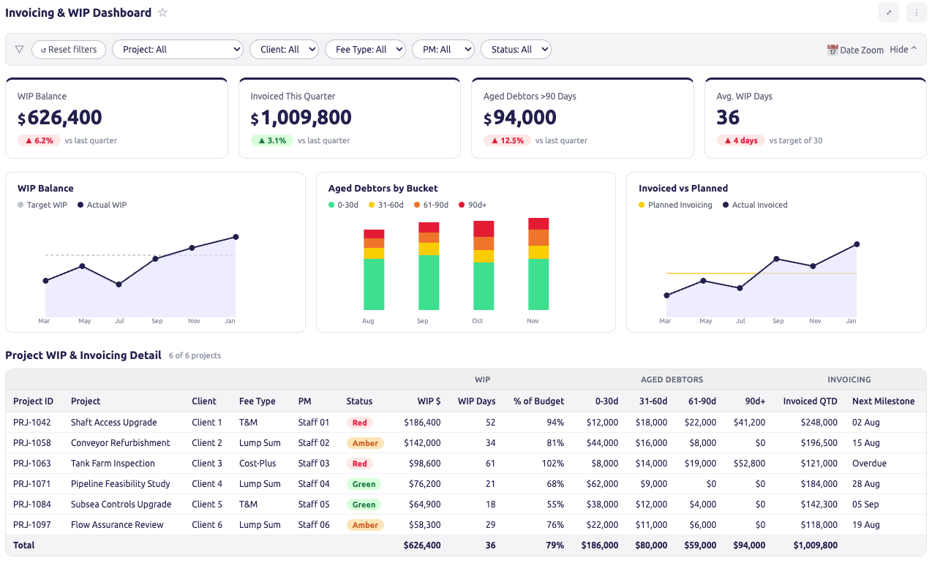Click the Cost-Plus fee type cell

click(x=258, y=464)
